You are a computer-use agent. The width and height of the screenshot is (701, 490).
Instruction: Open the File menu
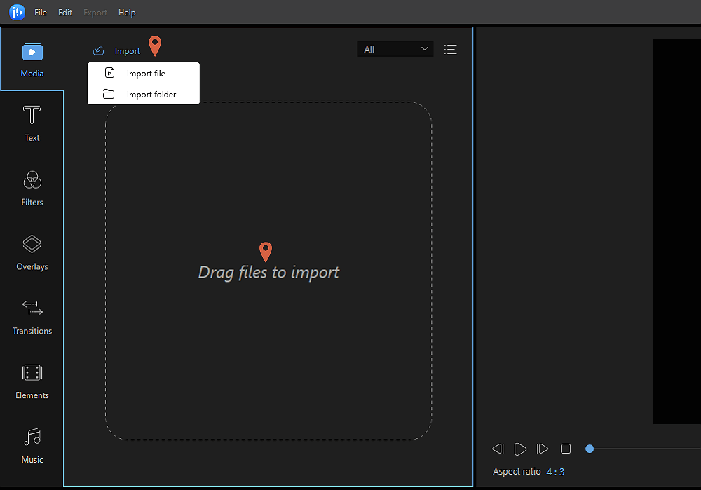(x=41, y=12)
